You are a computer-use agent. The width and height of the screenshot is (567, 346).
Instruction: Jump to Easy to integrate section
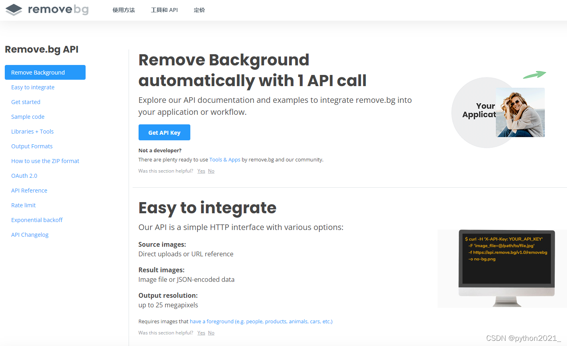tap(33, 87)
